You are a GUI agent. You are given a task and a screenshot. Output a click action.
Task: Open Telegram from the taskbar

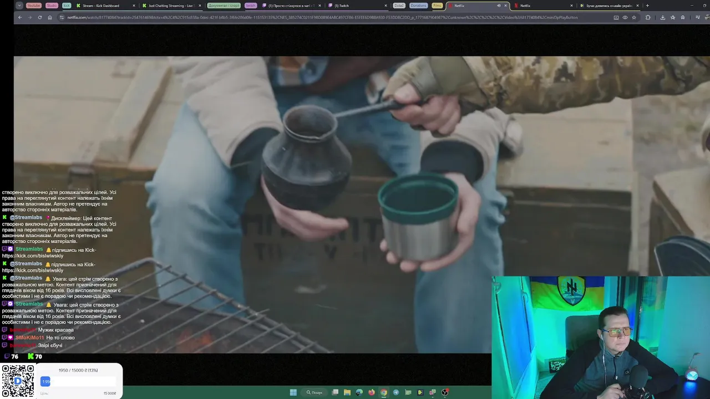(x=396, y=392)
